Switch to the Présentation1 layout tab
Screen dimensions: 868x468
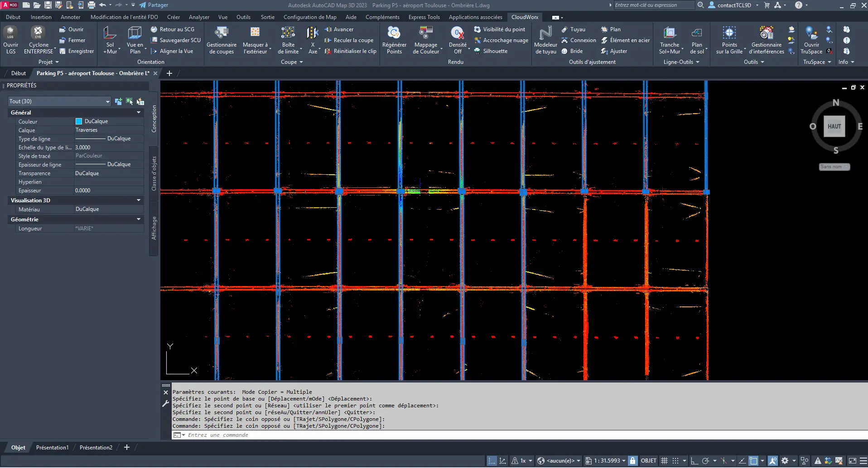click(53, 447)
